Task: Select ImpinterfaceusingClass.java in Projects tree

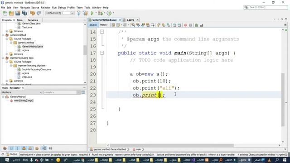Action: point(37,69)
